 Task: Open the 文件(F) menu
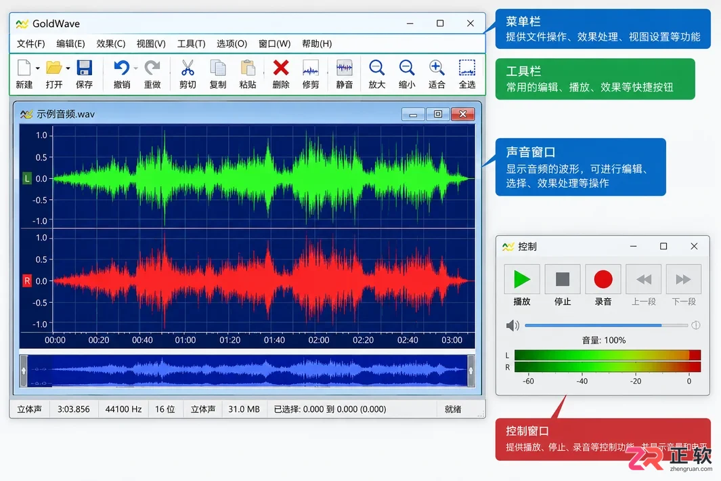[31, 44]
